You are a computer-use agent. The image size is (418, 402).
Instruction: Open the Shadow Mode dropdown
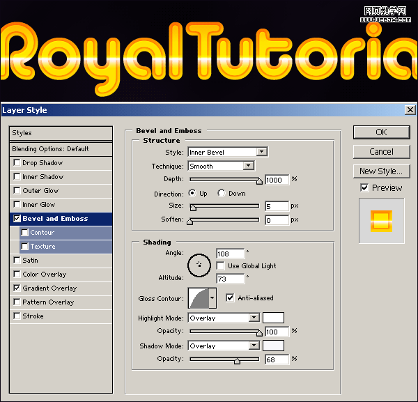(224, 346)
